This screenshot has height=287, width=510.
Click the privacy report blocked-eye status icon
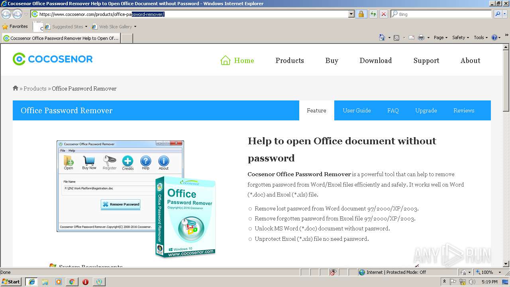click(333, 272)
